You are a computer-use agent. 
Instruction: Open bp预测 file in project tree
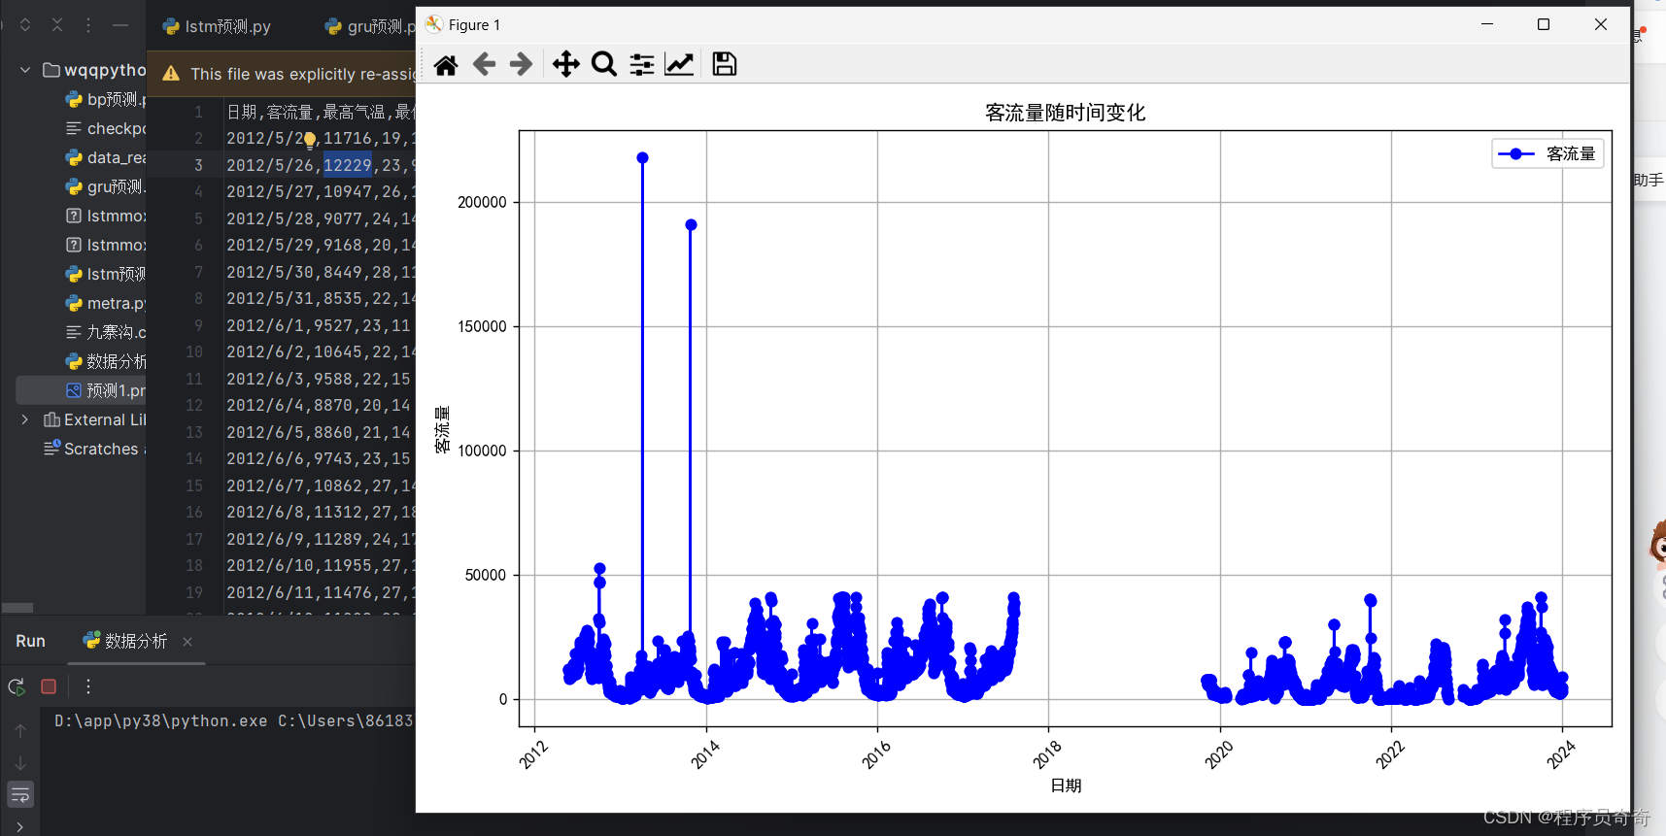106,99
